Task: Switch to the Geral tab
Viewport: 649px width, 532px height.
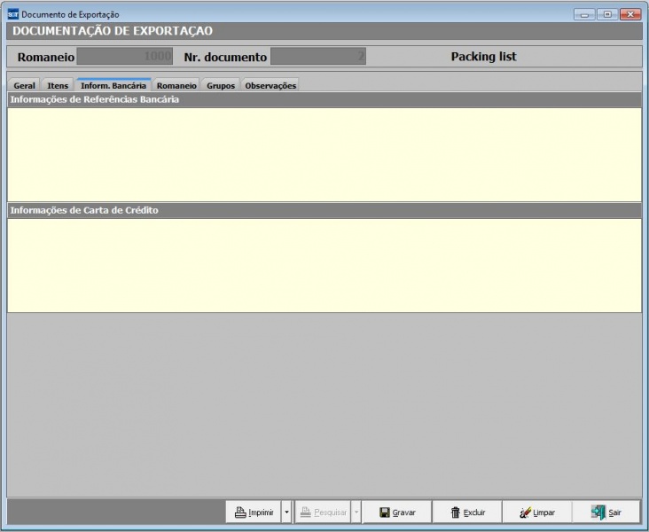Action: (25, 86)
